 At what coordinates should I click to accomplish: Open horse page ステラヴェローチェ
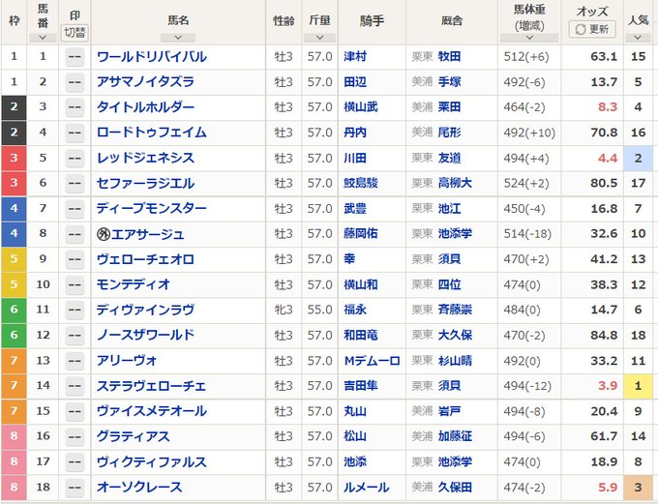click(x=152, y=386)
